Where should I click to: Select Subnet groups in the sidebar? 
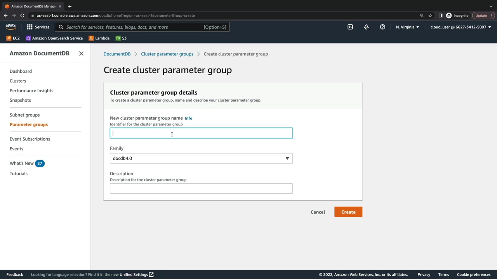click(x=24, y=115)
